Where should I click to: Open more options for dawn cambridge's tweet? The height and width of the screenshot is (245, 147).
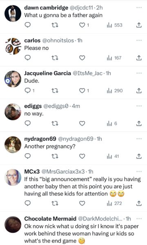[x=139, y=7]
